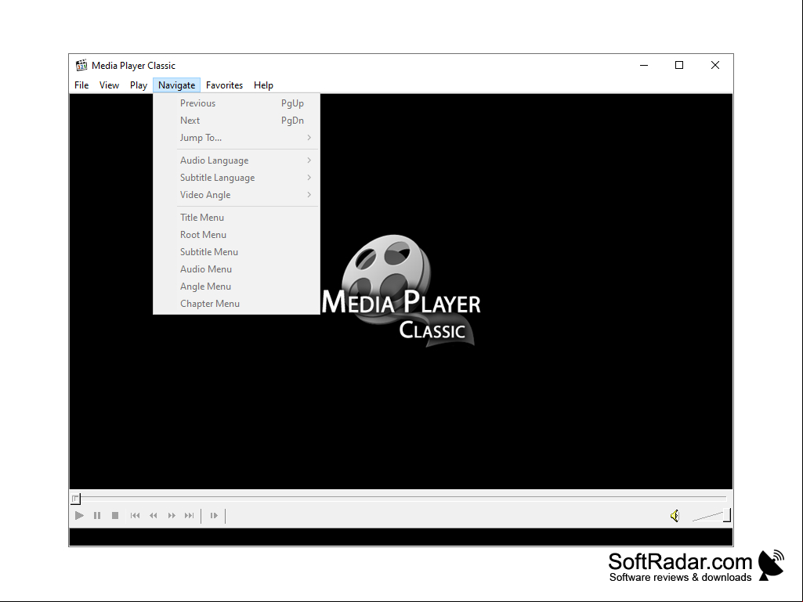Viewport: 803px width, 602px height.
Task: Click the Play button in playback controls
Action: (x=79, y=515)
